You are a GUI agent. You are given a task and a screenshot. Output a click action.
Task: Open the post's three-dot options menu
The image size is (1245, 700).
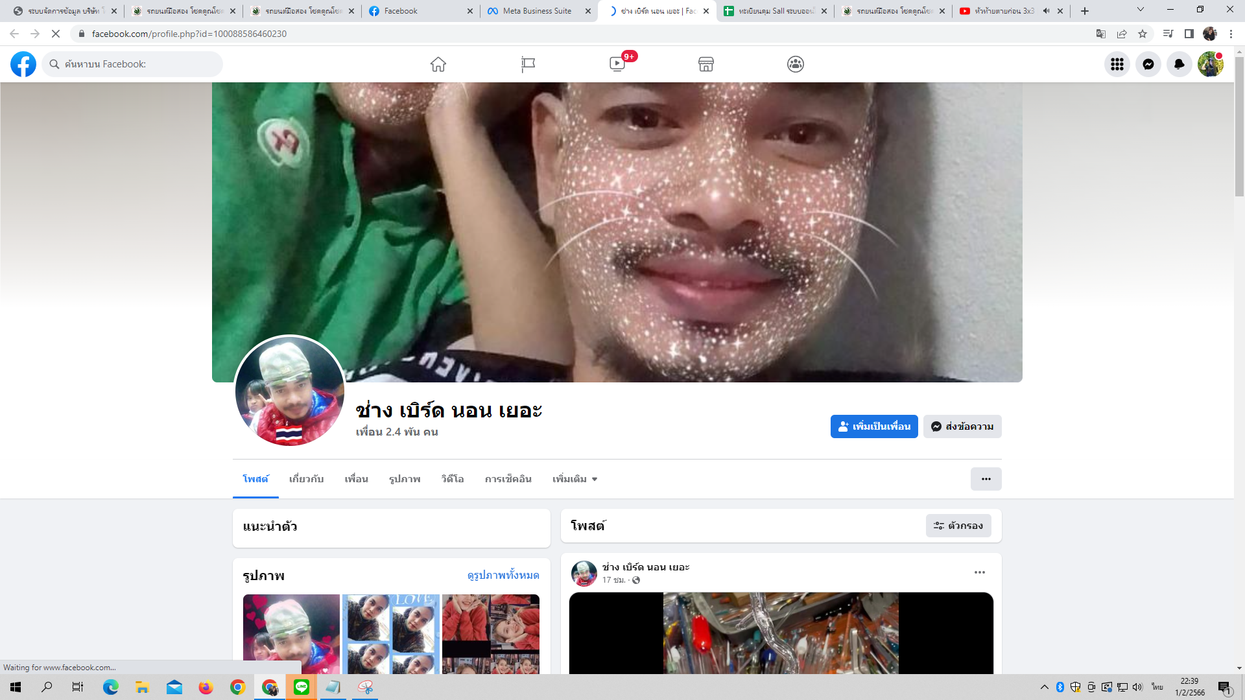coord(980,572)
